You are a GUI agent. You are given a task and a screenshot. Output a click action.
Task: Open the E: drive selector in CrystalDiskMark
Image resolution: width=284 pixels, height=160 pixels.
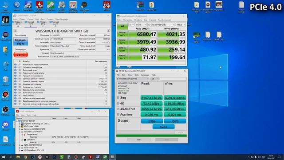161,24
